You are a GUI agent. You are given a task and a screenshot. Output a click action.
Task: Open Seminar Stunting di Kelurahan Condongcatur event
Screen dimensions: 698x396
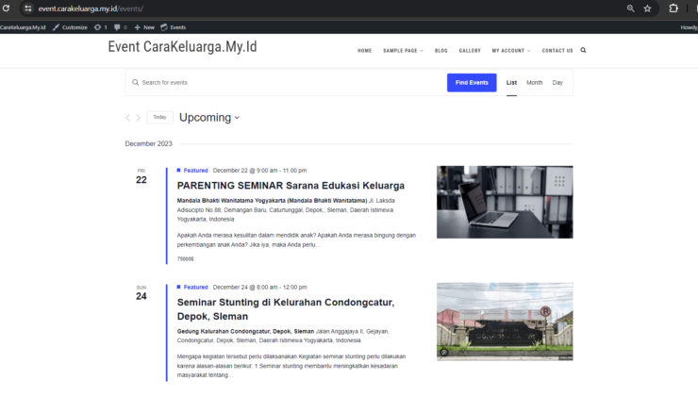[286, 309]
